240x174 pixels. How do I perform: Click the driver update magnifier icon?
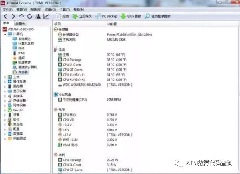pos(147,16)
